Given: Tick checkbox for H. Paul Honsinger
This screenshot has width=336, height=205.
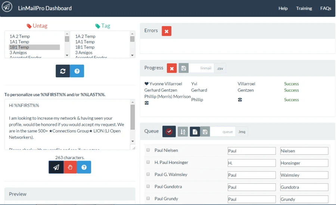Looking at the screenshot, I should (148, 162).
